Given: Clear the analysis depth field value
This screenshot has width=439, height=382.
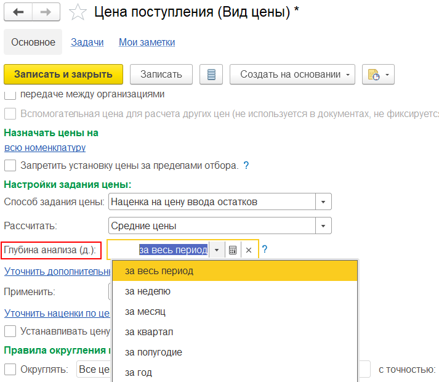Looking at the screenshot, I should pos(249,250).
